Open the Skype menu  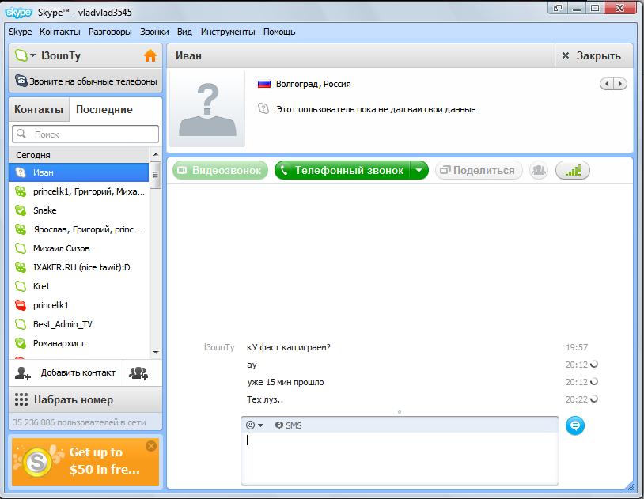(x=21, y=32)
